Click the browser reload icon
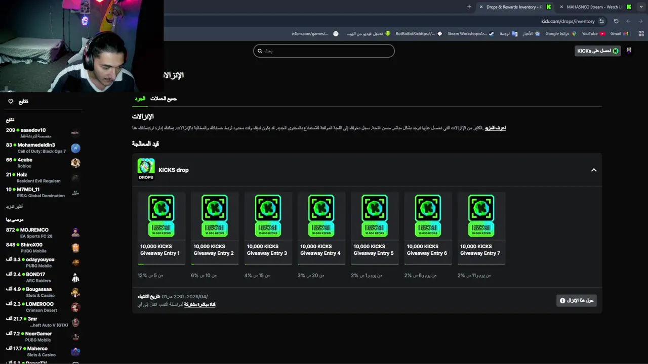 (616, 21)
